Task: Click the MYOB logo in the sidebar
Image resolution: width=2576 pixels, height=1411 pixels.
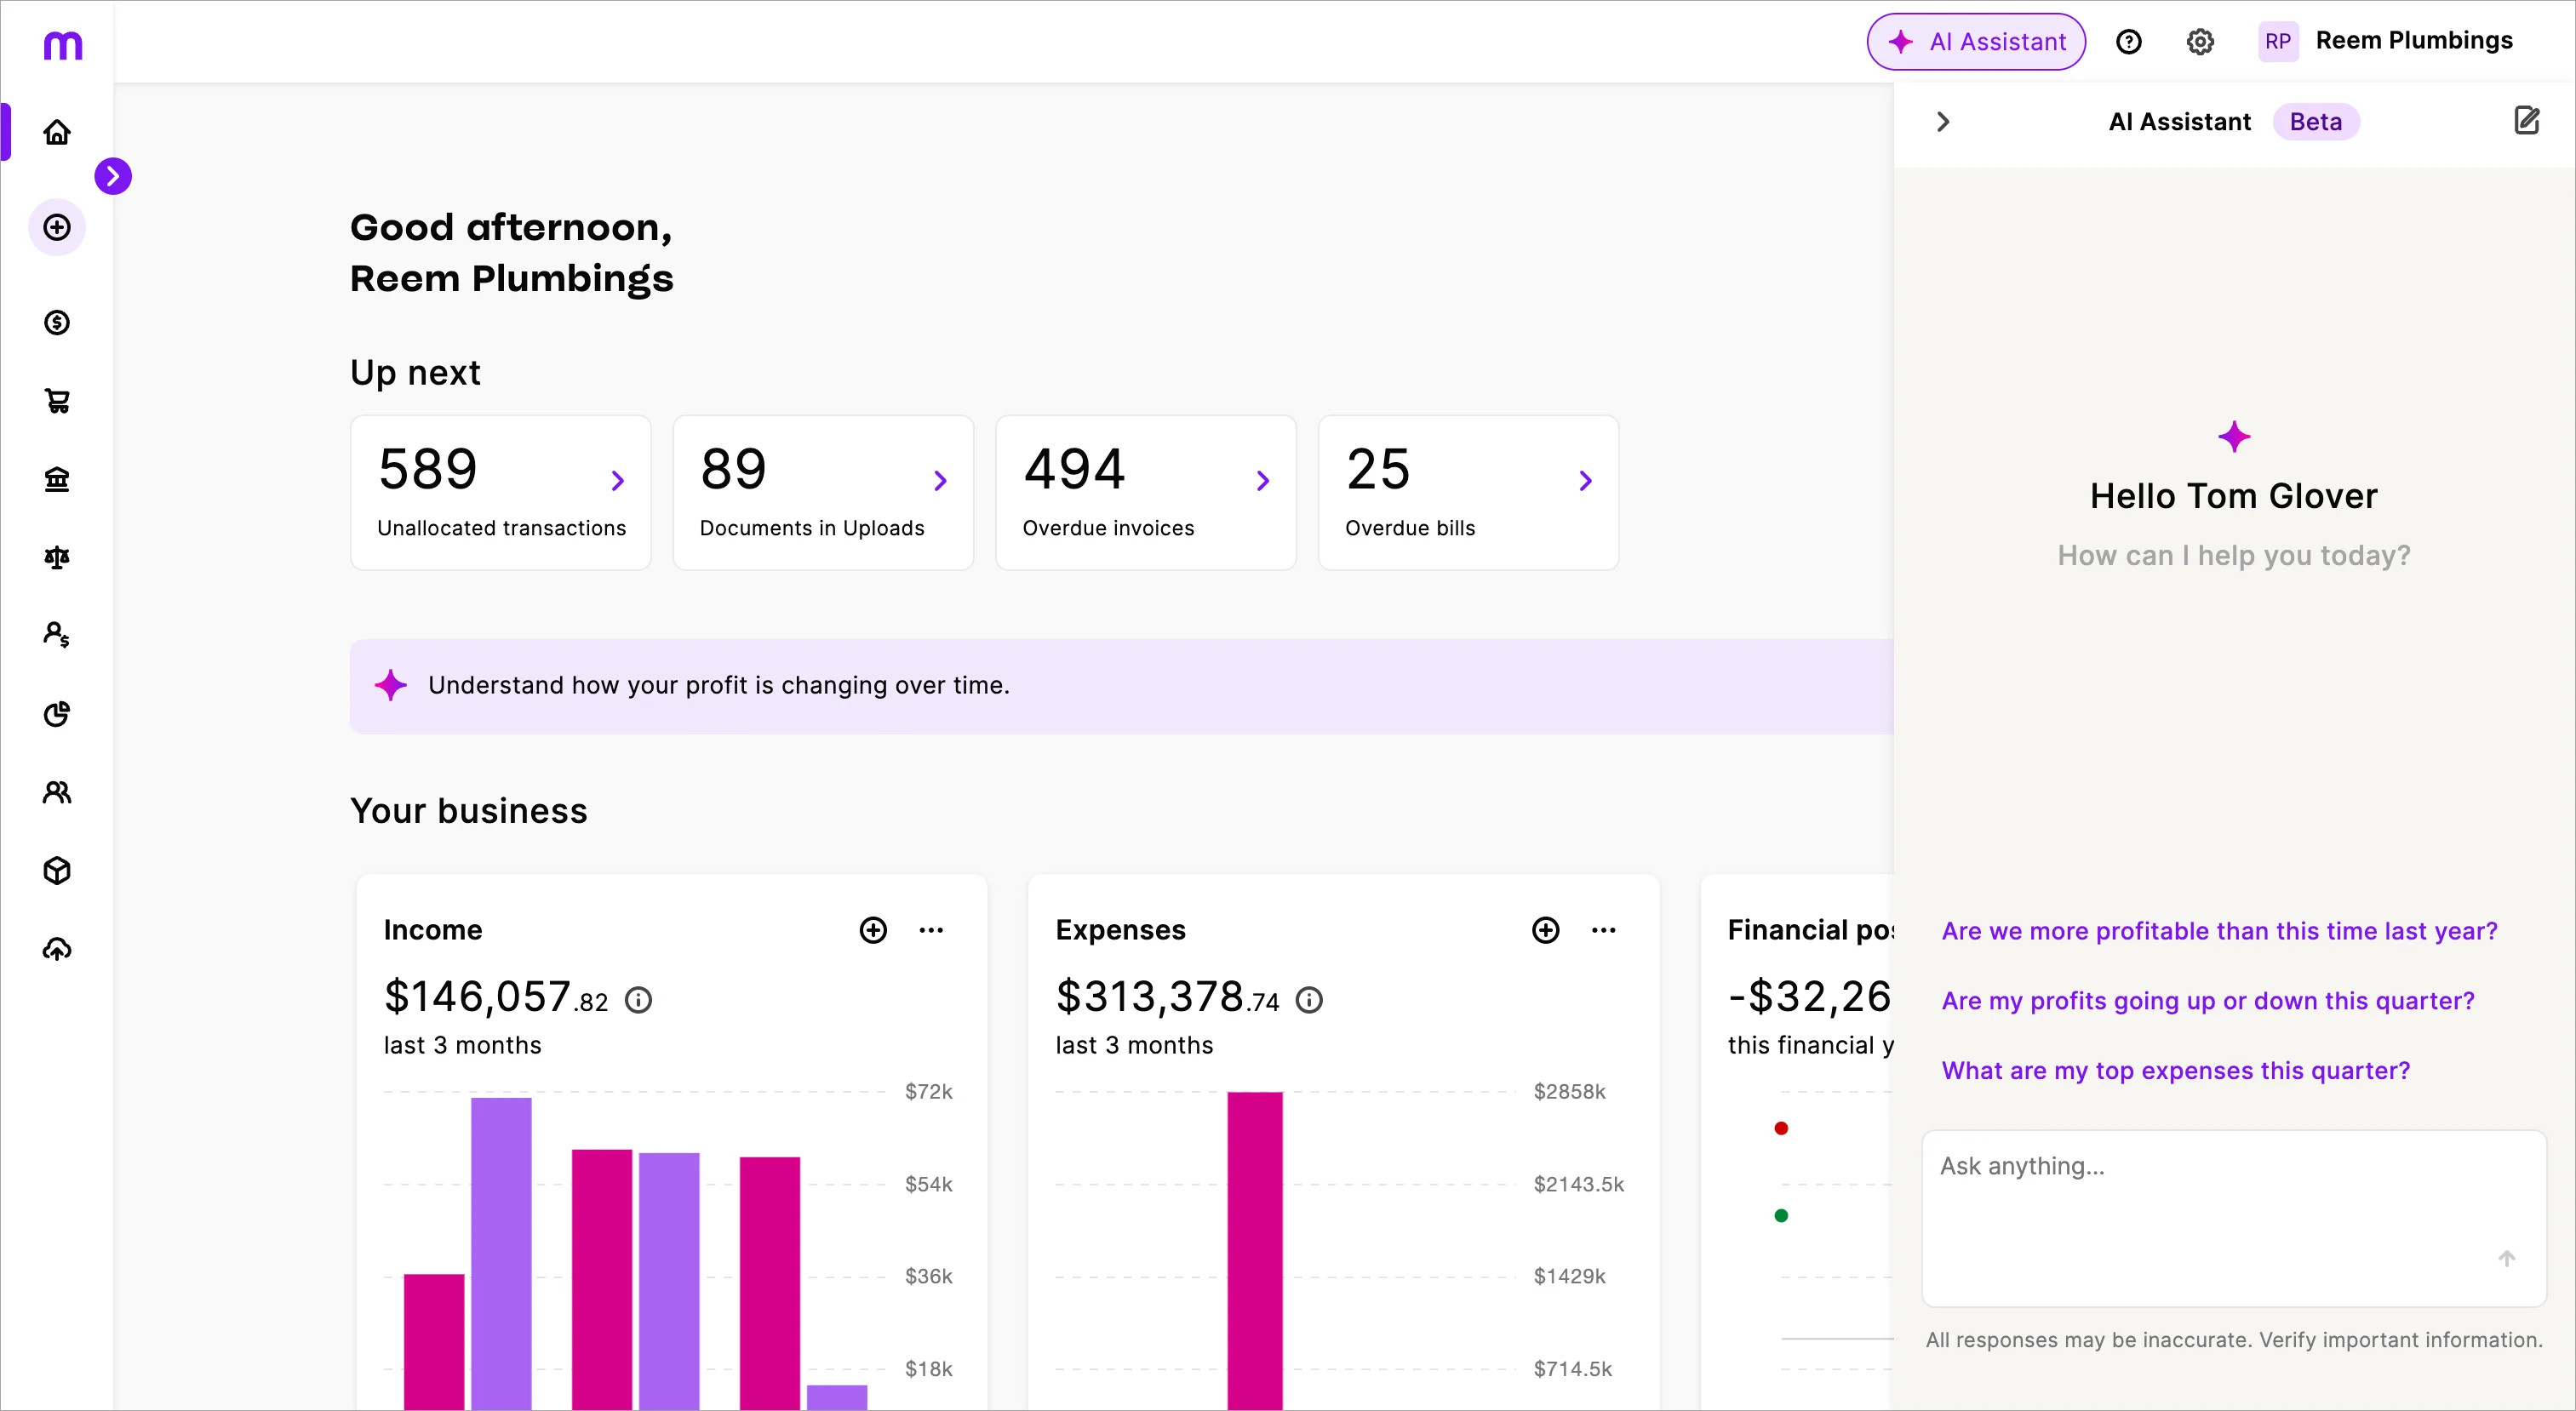Action: 62,45
